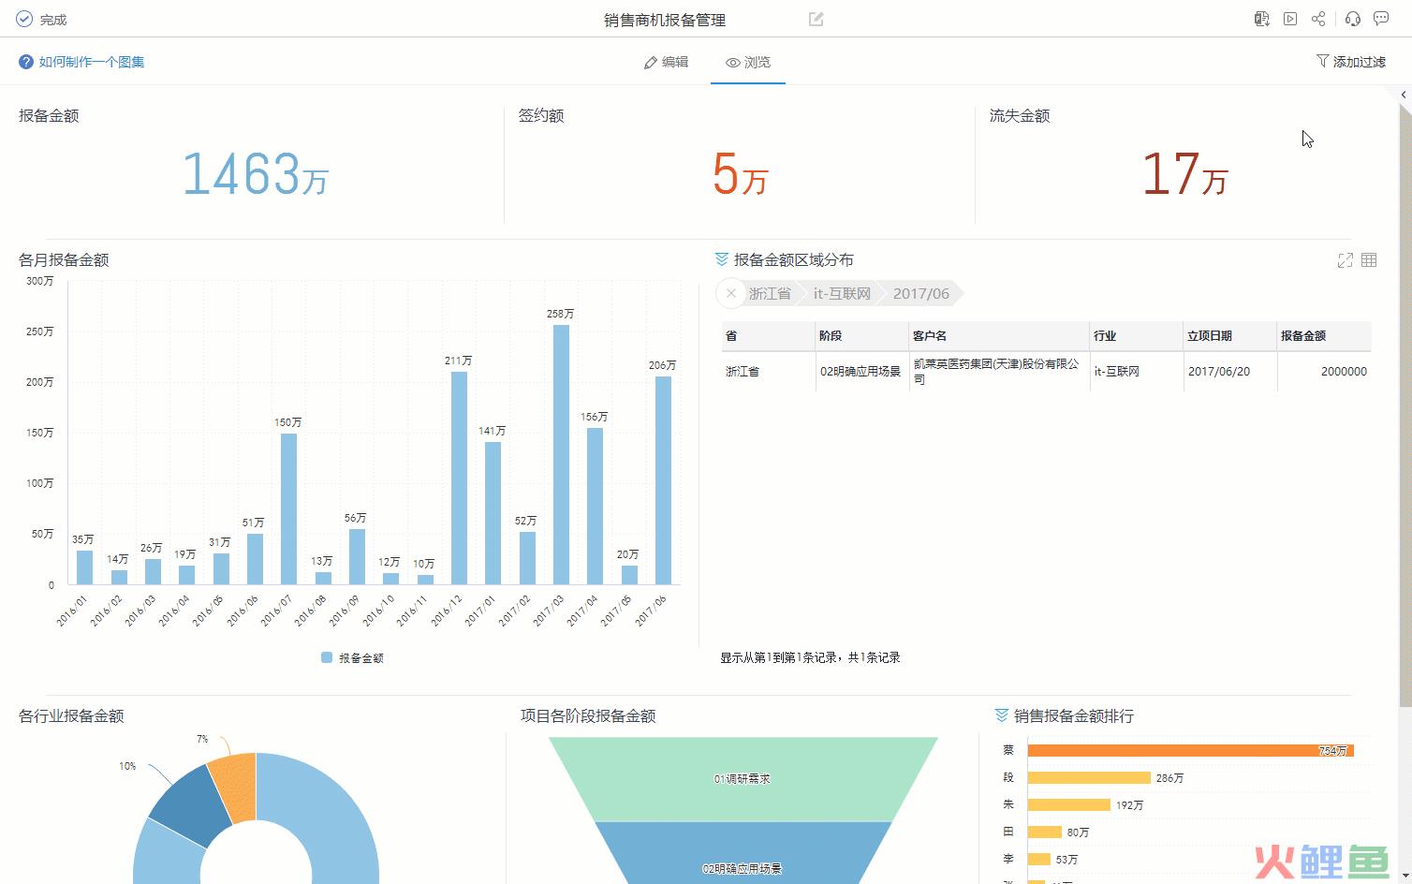
Task: Click the edit title pencil icon
Action: [816, 19]
